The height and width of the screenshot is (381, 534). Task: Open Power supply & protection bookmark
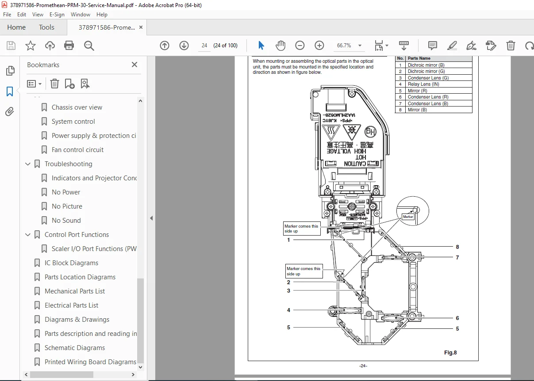point(94,136)
